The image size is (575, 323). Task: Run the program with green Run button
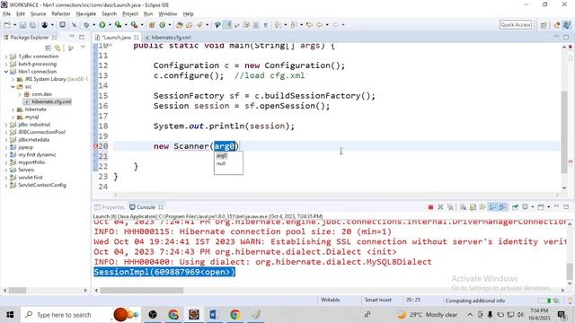pyautogui.click(x=102, y=25)
